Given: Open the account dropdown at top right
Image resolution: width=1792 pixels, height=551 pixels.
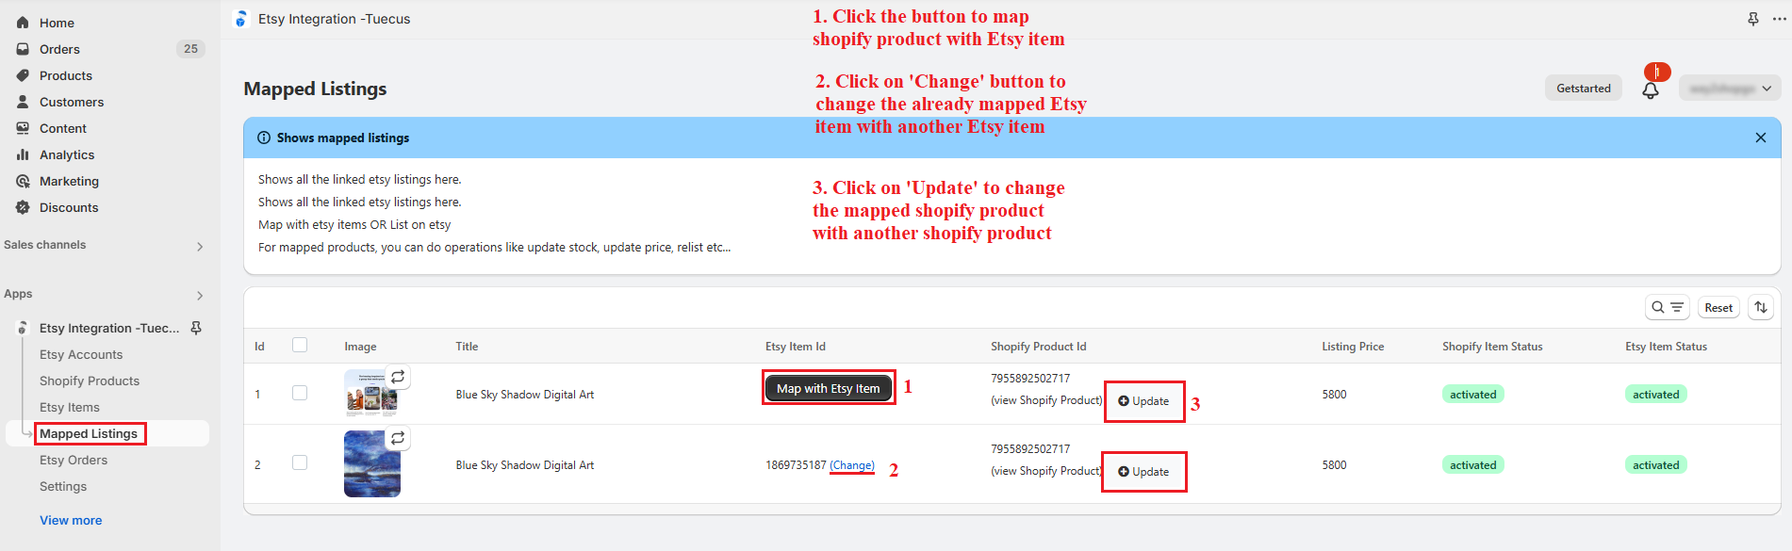Looking at the screenshot, I should [x=1730, y=89].
